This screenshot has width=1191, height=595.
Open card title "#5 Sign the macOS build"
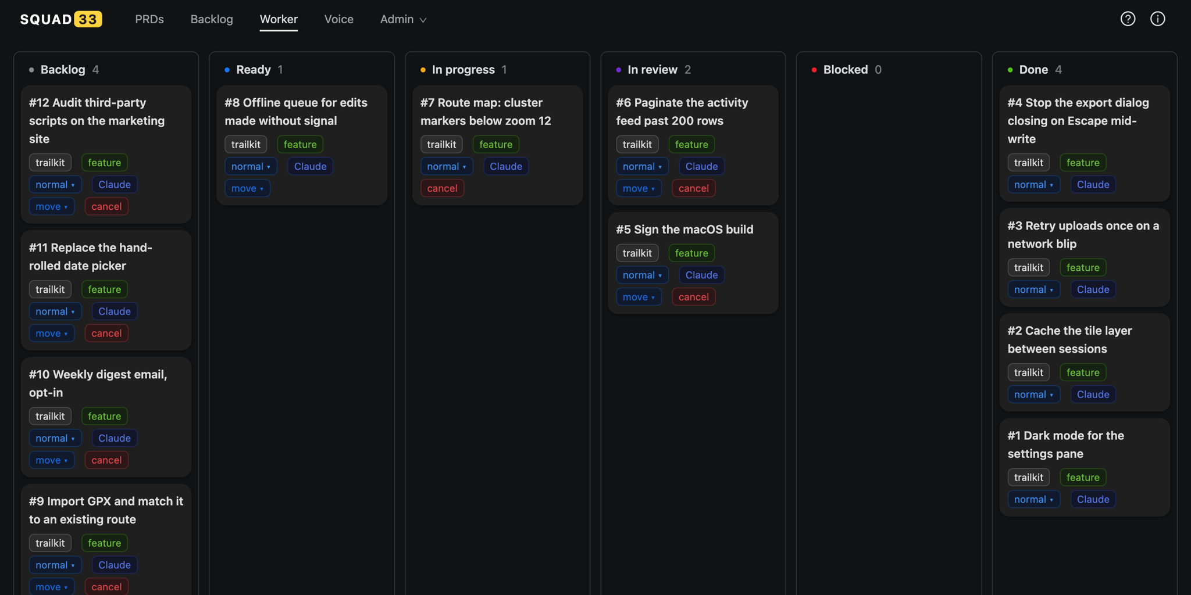[x=684, y=230]
